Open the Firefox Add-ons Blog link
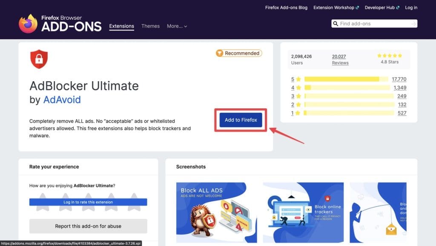 (x=286, y=8)
